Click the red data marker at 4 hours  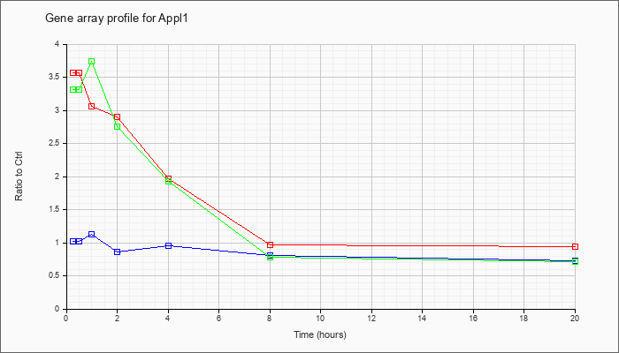click(169, 178)
